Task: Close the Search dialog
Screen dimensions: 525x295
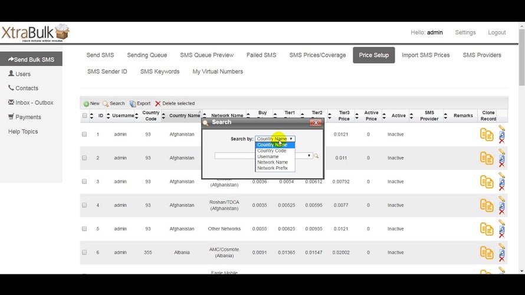Action: coord(316,123)
